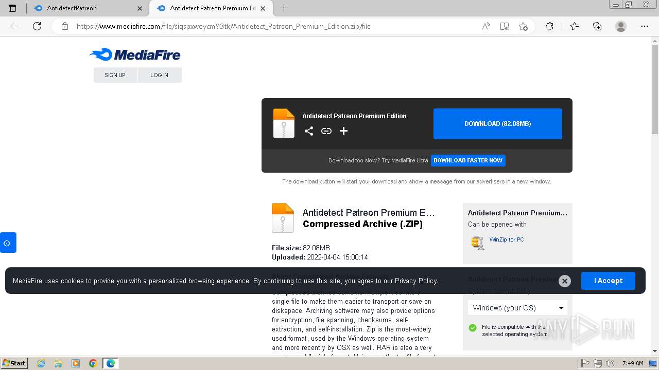Click the SIGN UP button
Viewport: 659px width, 370px height.
pos(115,75)
